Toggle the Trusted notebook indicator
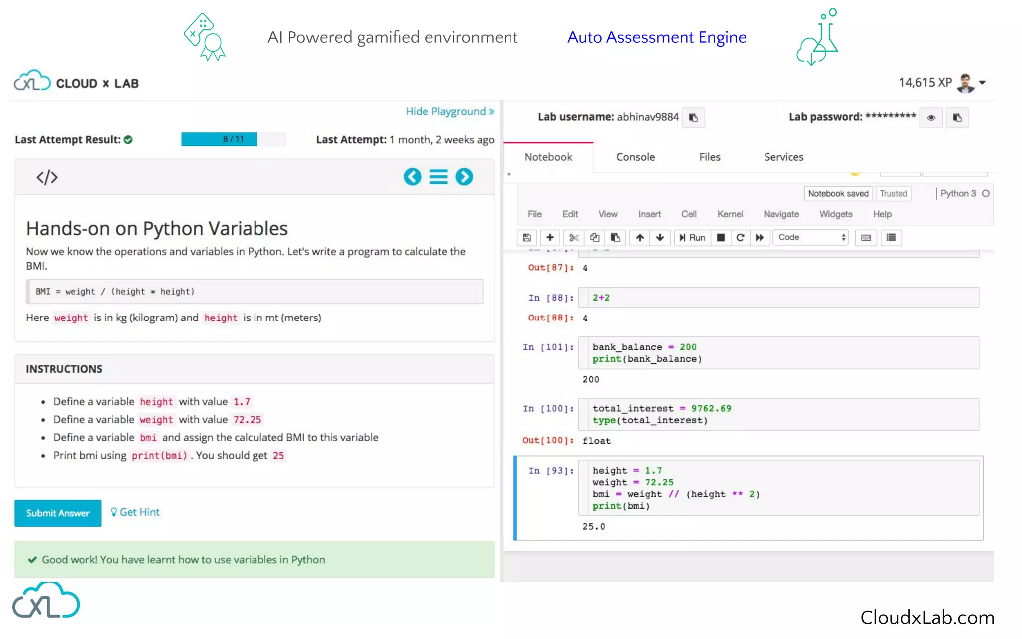1022x639 pixels. coord(893,194)
